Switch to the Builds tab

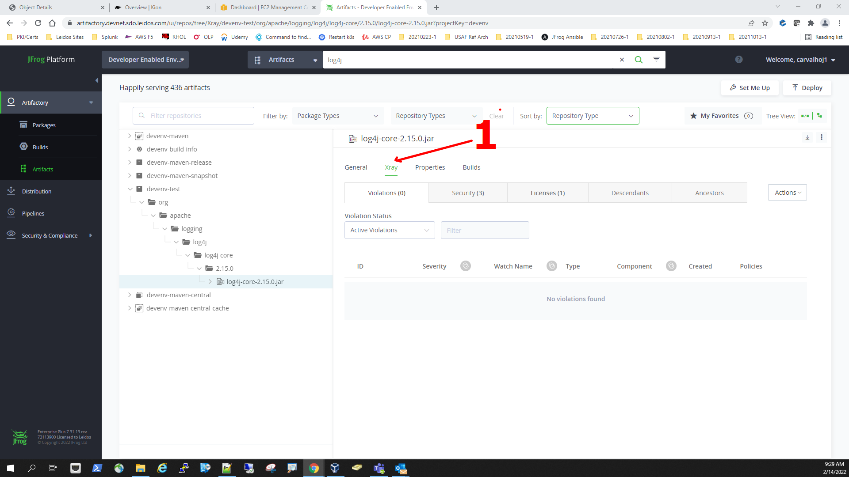pyautogui.click(x=471, y=167)
